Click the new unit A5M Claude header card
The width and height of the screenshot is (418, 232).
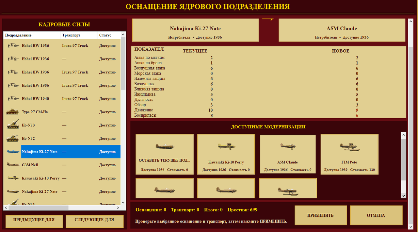pyautogui.click(x=342, y=30)
